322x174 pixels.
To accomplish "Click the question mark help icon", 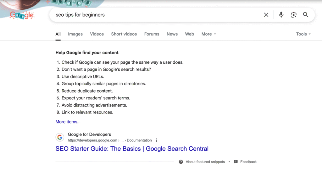I will pyautogui.click(x=181, y=162).
